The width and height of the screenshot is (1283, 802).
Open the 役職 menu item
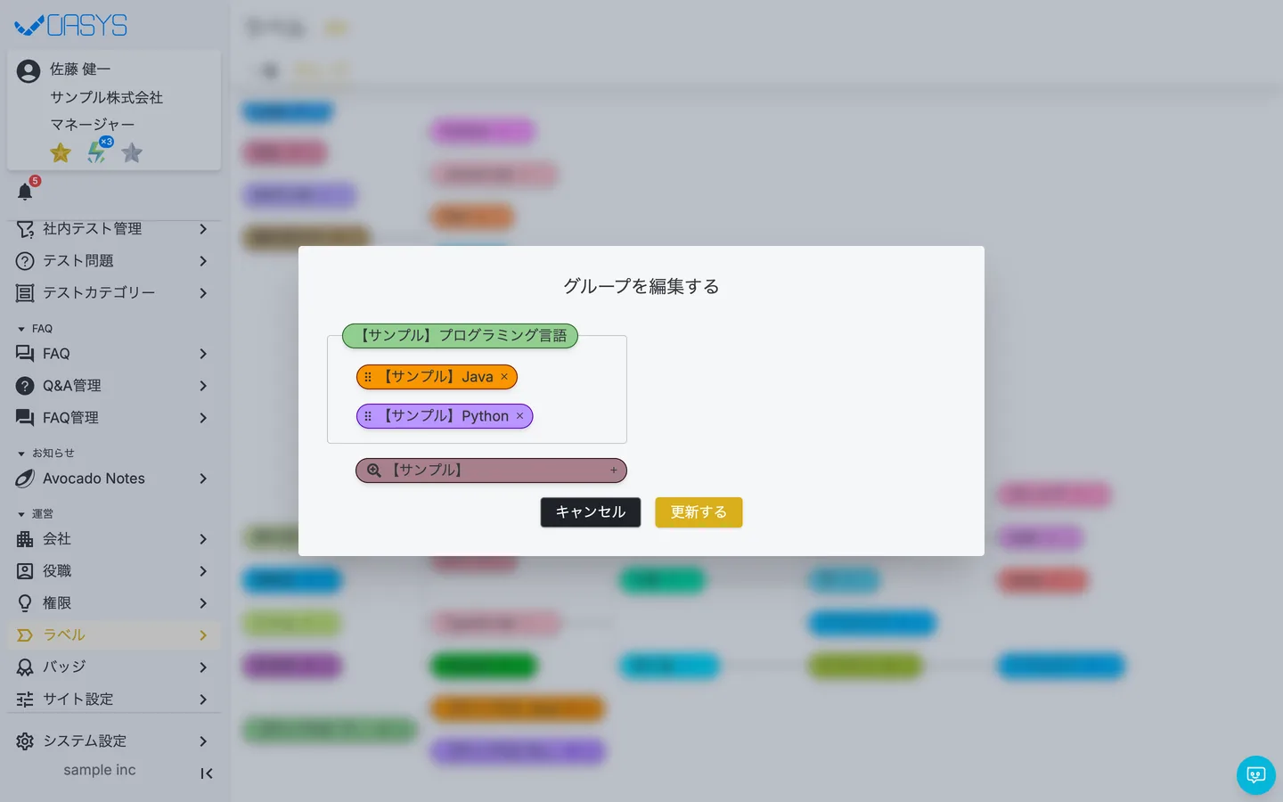coord(114,571)
